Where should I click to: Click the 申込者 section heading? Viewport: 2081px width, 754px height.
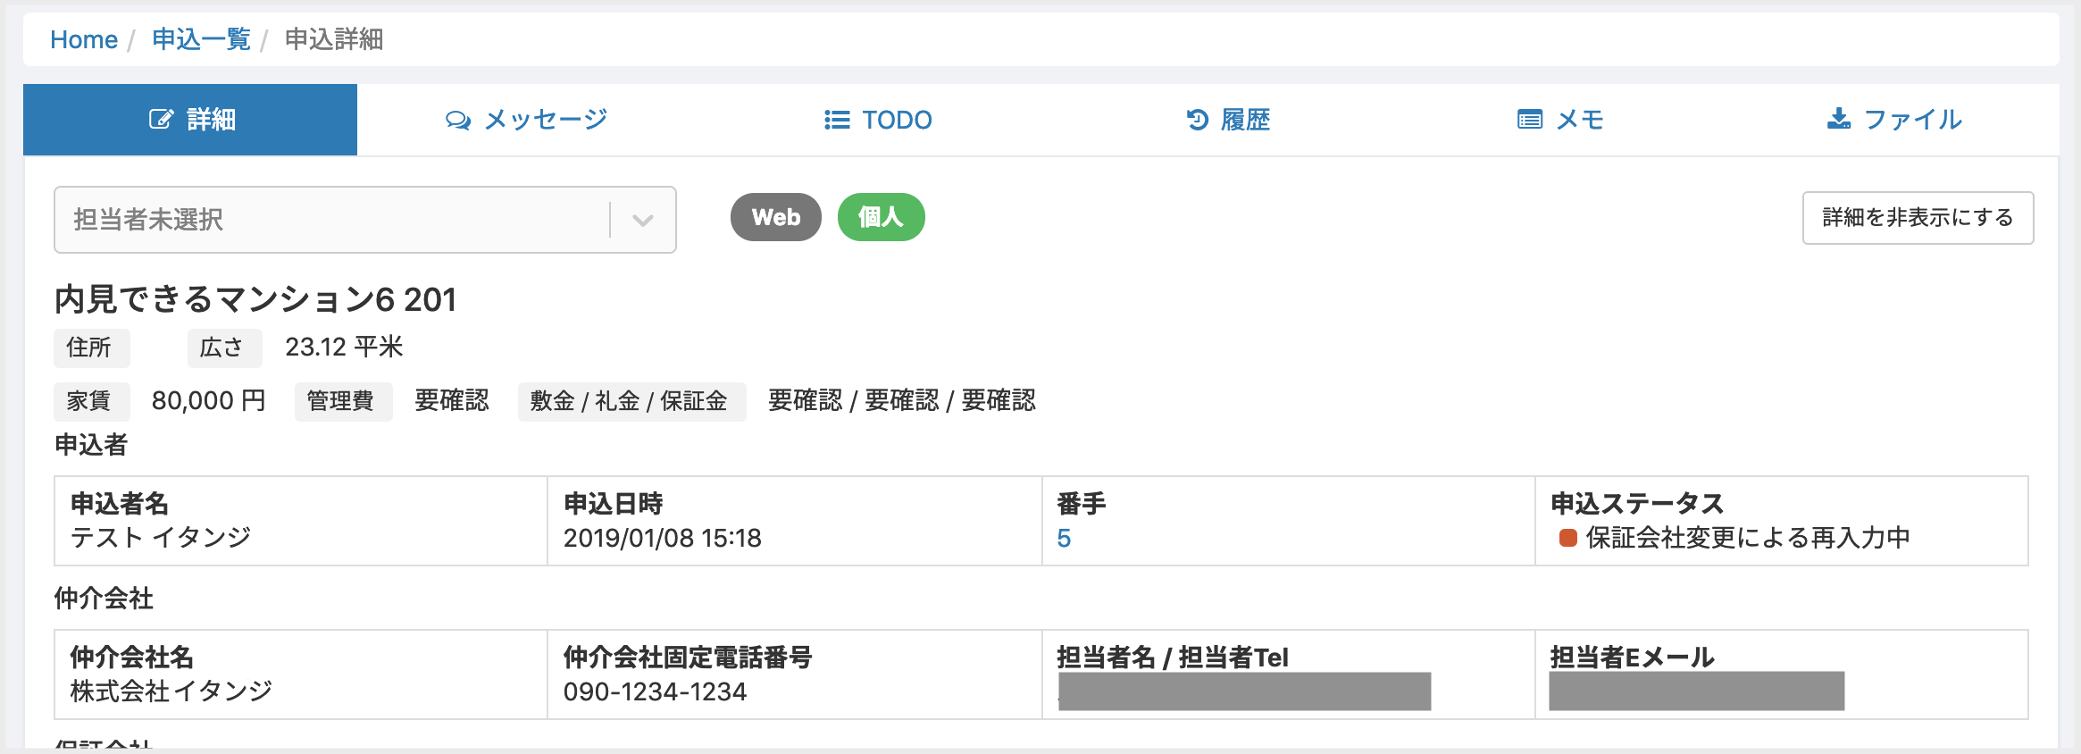tap(91, 445)
